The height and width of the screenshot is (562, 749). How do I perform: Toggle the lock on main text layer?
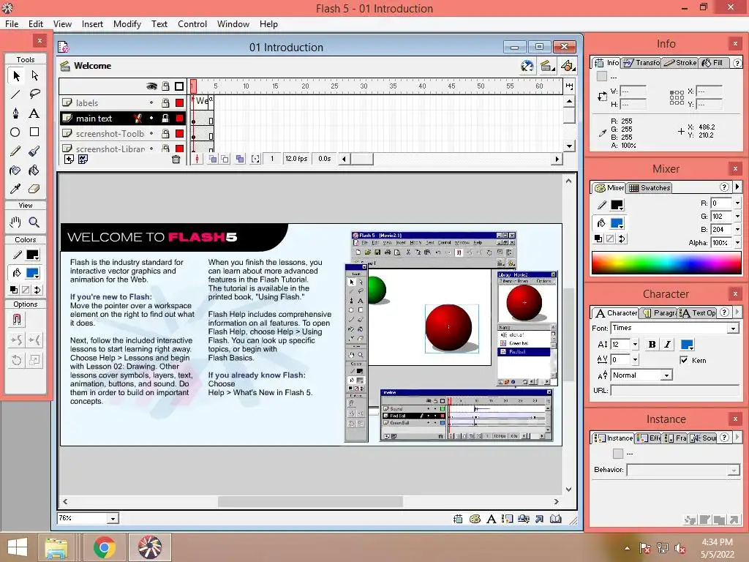click(165, 118)
